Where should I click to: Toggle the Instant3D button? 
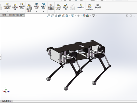tap(81, 6)
